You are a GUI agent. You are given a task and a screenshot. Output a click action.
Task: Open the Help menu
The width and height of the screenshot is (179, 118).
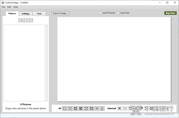(16, 7)
